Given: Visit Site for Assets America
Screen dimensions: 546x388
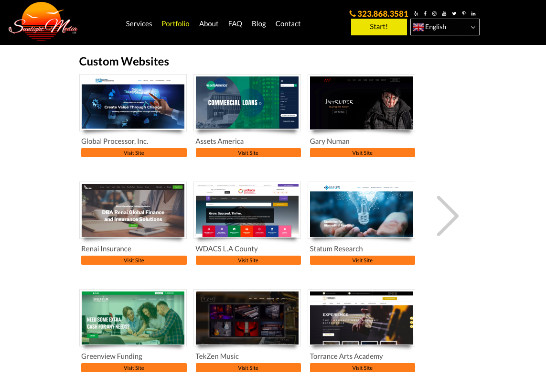Looking at the screenshot, I should click(248, 152).
